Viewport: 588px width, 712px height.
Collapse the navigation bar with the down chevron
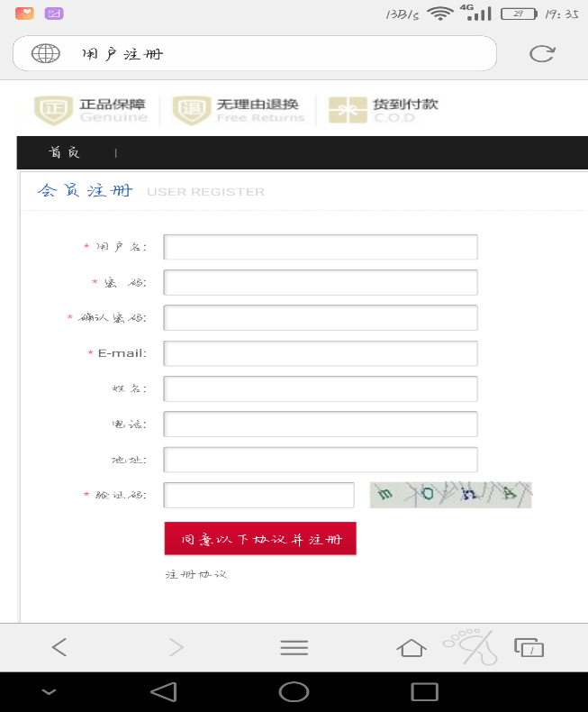click(x=49, y=692)
